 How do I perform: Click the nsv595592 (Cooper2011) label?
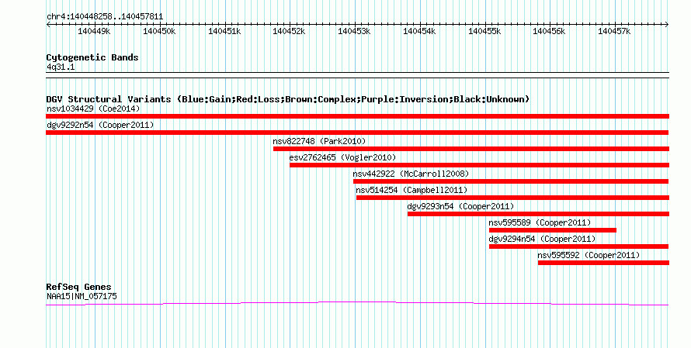pos(589,255)
